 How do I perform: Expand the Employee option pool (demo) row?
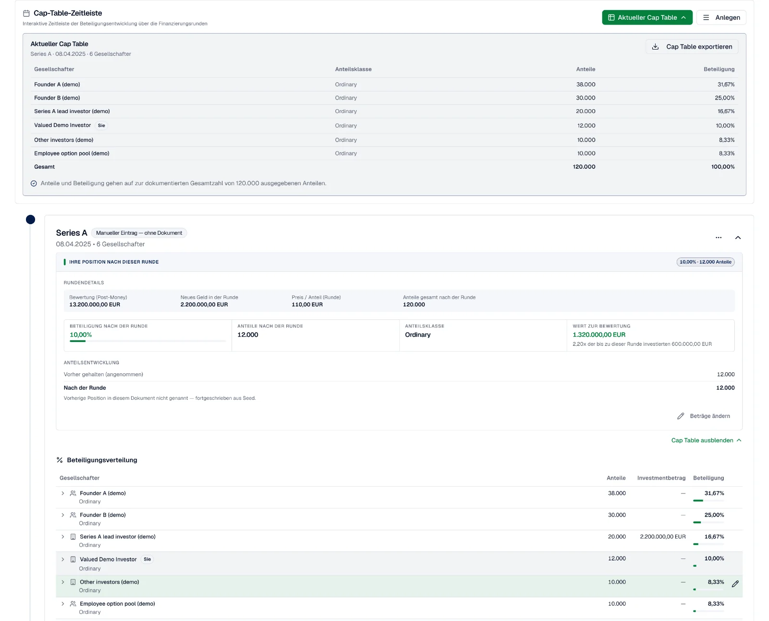(62, 604)
